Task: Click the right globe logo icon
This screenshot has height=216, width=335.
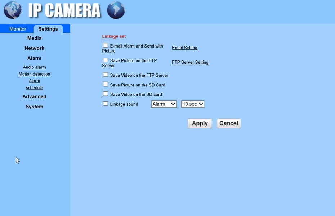Action: pyautogui.click(x=116, y=10)
